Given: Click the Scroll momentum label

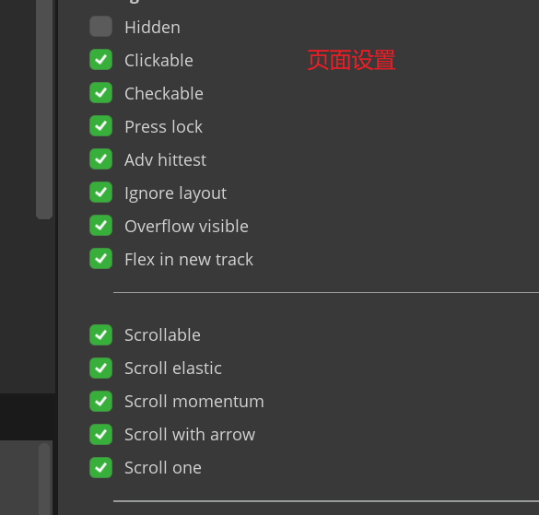Looking at the screenshot, I should coord(194,402).
